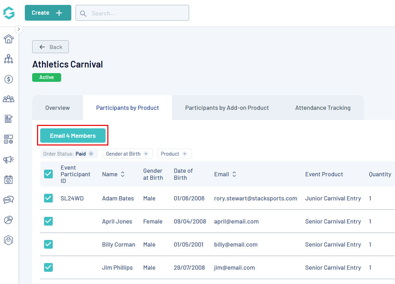Click Email 4 Members button
Screen dimensions: 395x284
tap(73, 136)
